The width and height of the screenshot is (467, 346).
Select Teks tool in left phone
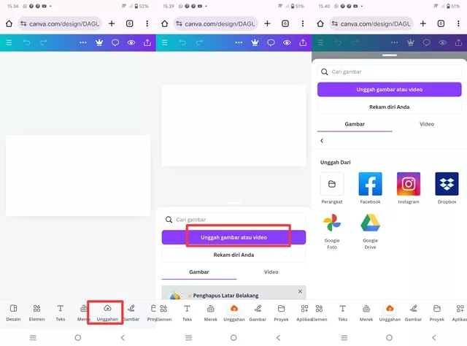[60, 312]
